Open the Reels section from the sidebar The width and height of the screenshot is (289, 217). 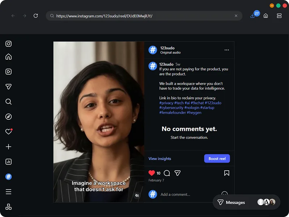(x=9, y=72)
